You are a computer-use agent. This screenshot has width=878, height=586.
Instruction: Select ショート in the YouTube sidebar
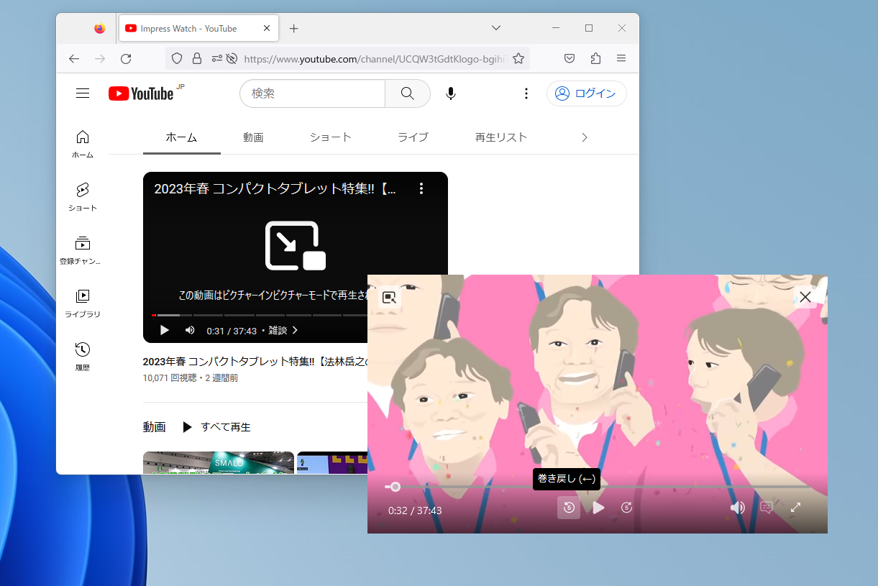(x=82, y=196)
